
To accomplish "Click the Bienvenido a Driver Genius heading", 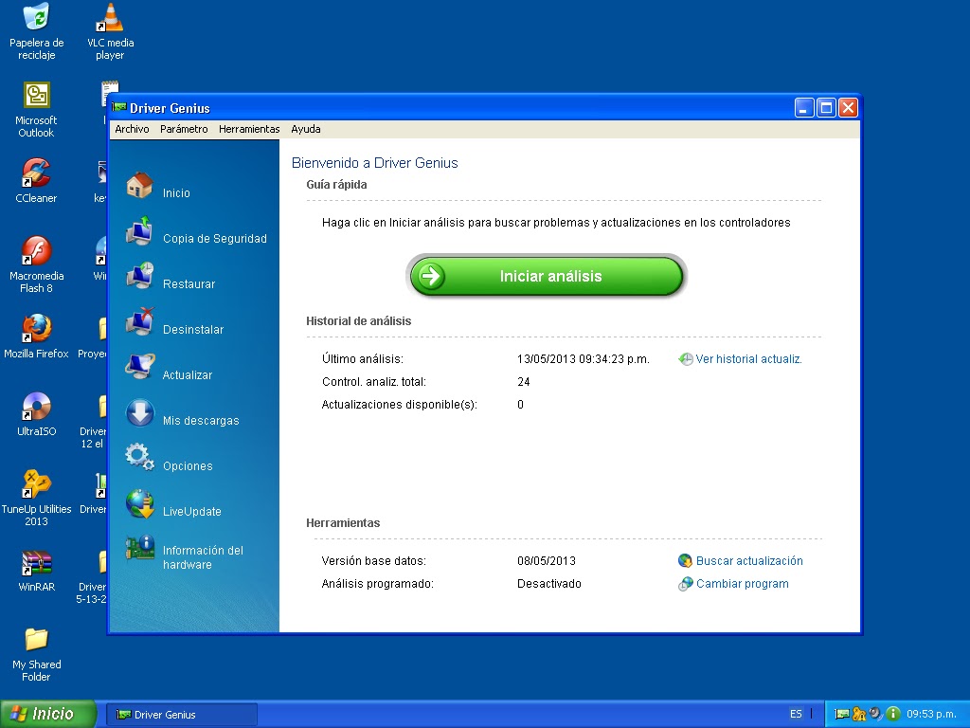I will (374, 163).
